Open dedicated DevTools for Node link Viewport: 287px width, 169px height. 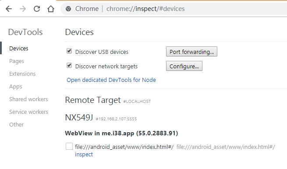(x=111, y=80)
